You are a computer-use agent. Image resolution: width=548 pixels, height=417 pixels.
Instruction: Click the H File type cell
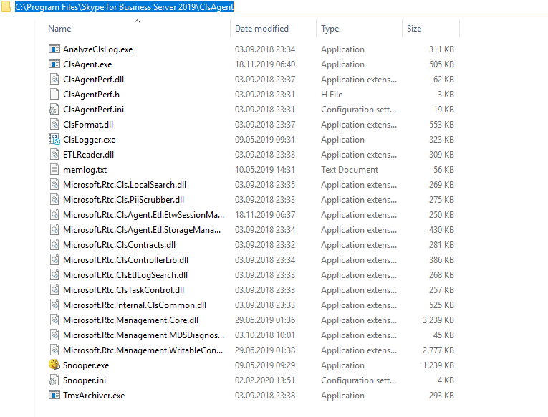coord(332,95)
